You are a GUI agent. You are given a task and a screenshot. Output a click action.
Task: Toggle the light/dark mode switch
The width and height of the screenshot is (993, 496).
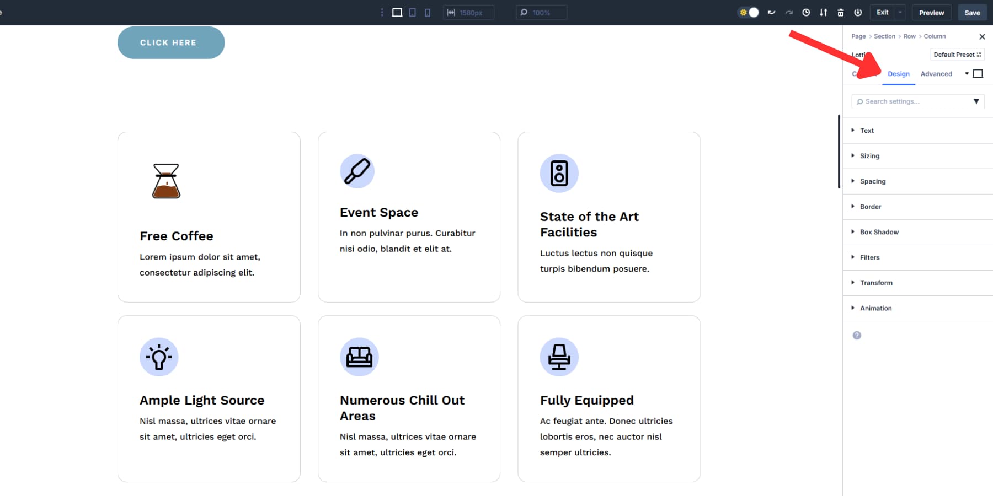point(748,12)
